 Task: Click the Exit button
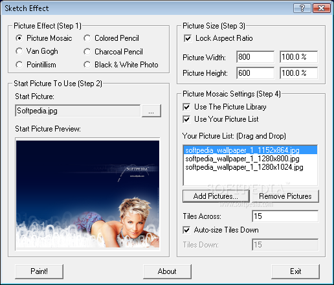(296, 271)
